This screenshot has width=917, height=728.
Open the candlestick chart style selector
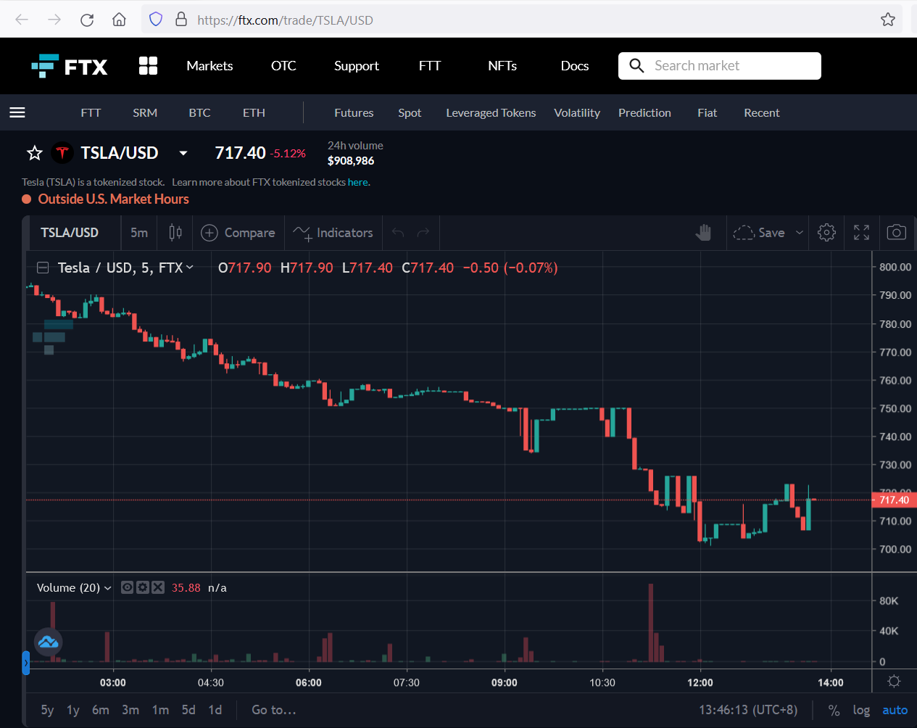(175, 233)
